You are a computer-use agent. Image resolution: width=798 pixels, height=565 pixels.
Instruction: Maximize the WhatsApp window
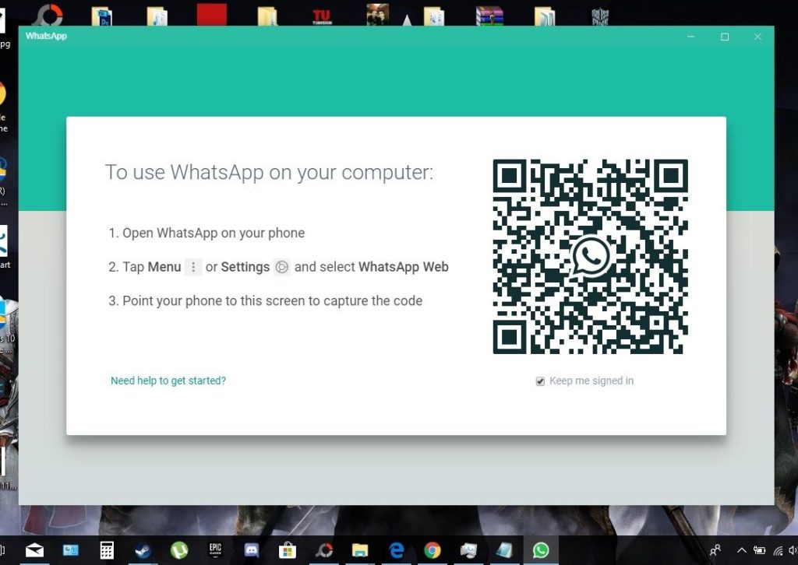pyautogui.click(x=725, y=37)
